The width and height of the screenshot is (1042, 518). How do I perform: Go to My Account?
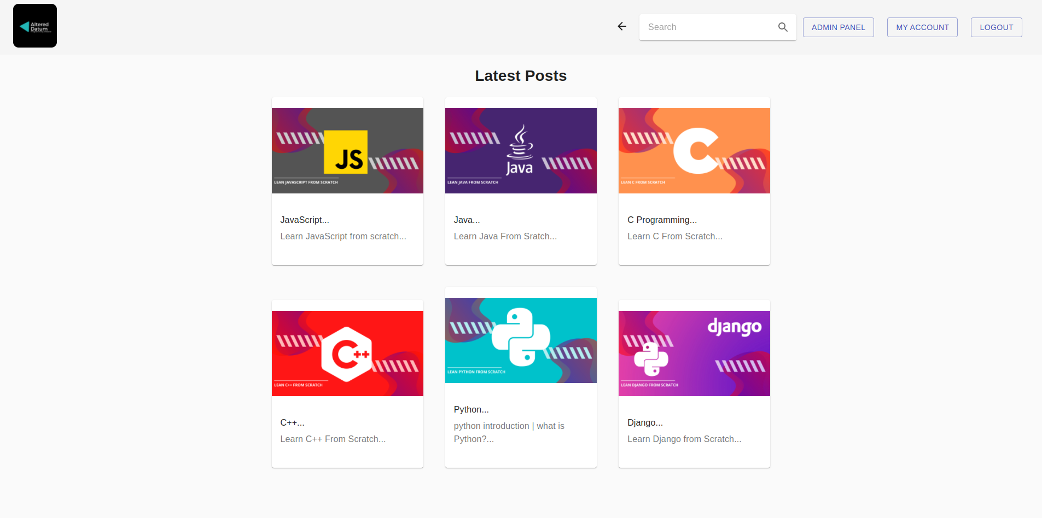tap(922, 27)
